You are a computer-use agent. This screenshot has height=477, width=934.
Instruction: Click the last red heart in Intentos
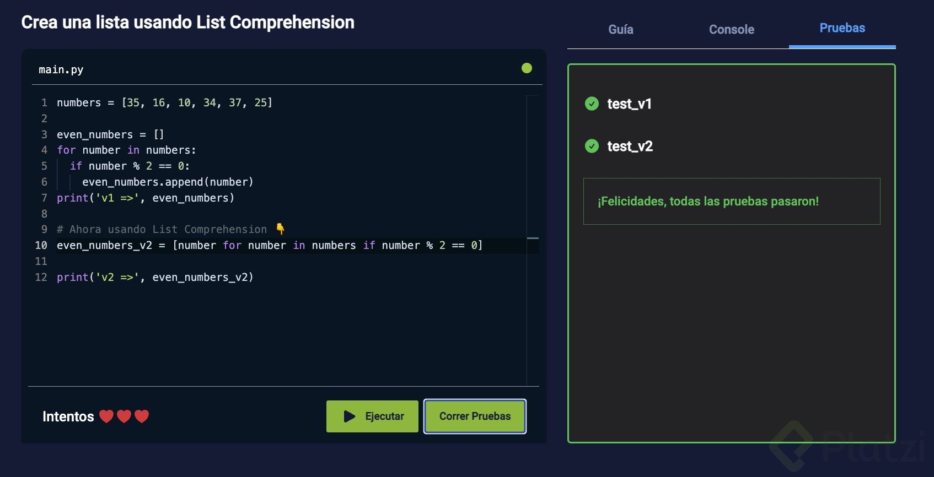point(142,416)
